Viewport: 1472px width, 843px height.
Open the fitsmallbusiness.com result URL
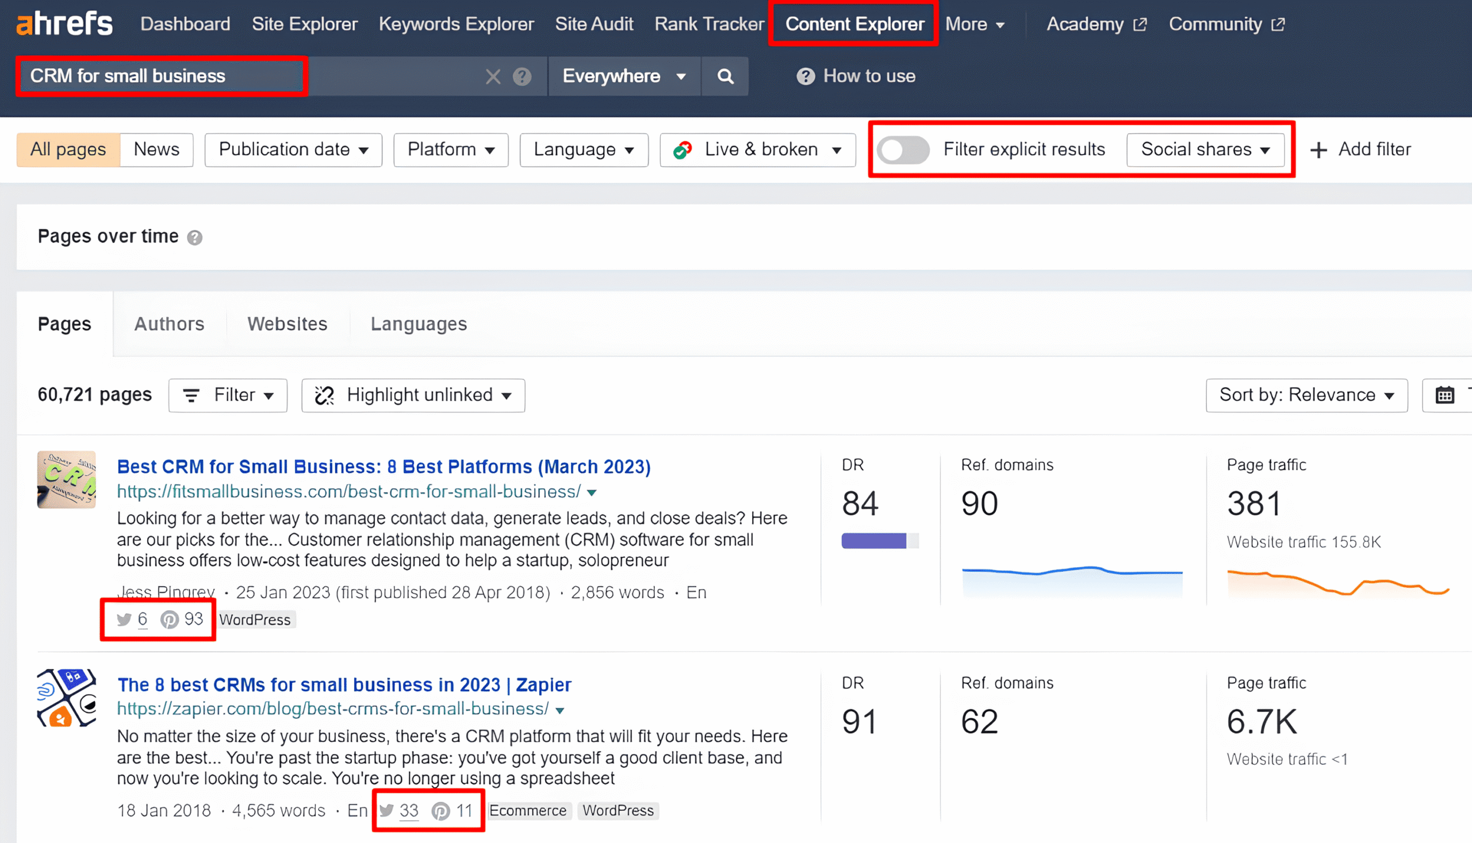(349, 492)
